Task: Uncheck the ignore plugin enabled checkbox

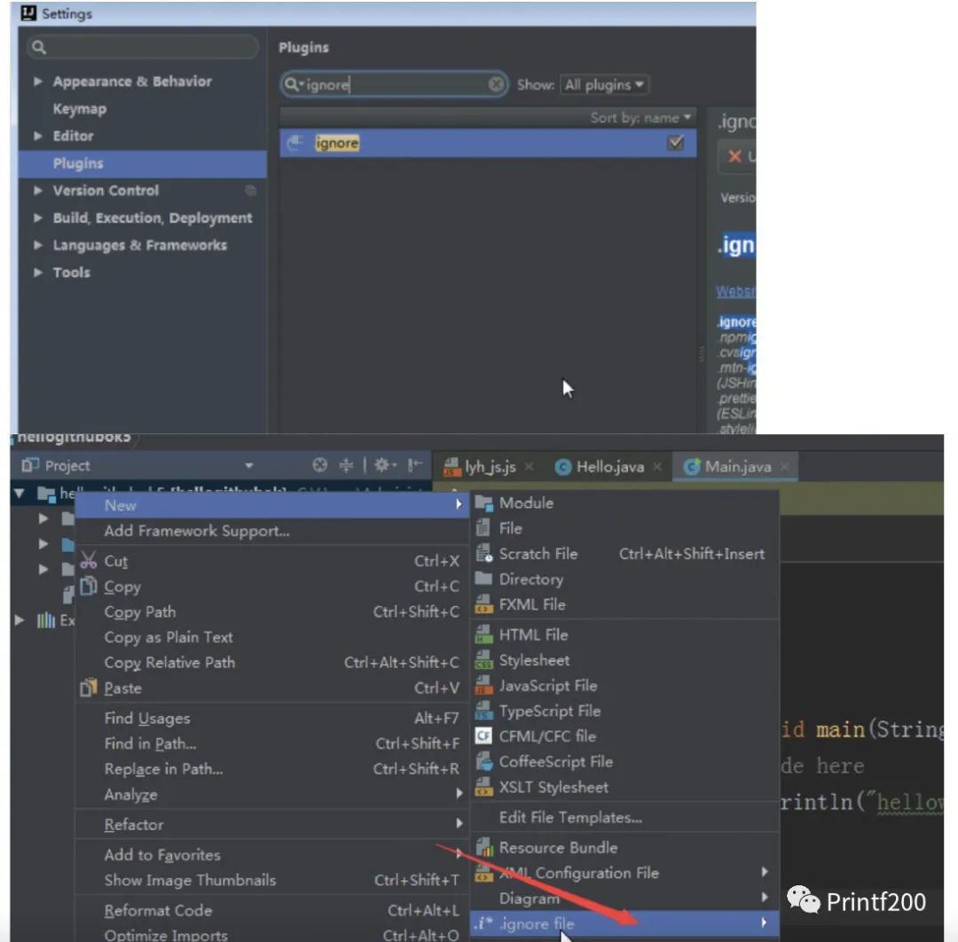Action: click(675, 143)
